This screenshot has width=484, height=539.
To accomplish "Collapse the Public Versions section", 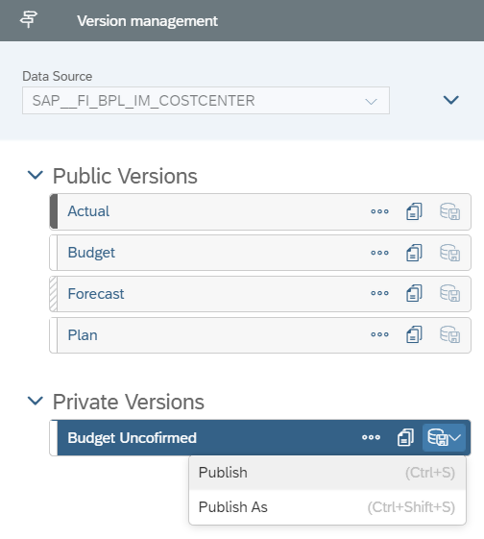I will click(35, 175).
